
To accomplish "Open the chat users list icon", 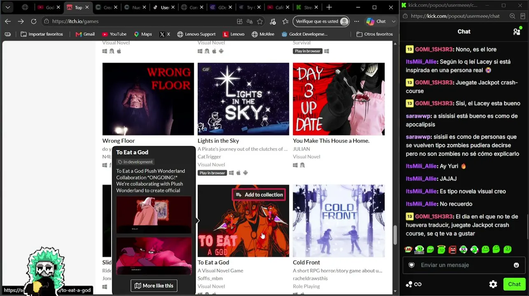I will 517,32.
